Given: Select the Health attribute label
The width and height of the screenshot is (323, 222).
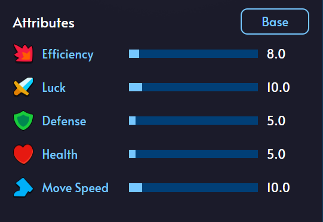Looking at the screenshot, I should 60,154.
